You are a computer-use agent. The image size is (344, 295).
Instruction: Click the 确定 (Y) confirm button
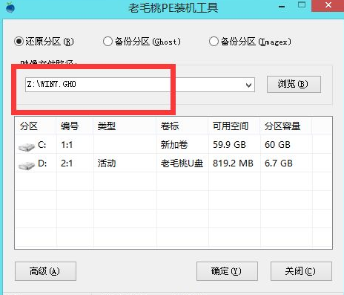tap(227, 271)
